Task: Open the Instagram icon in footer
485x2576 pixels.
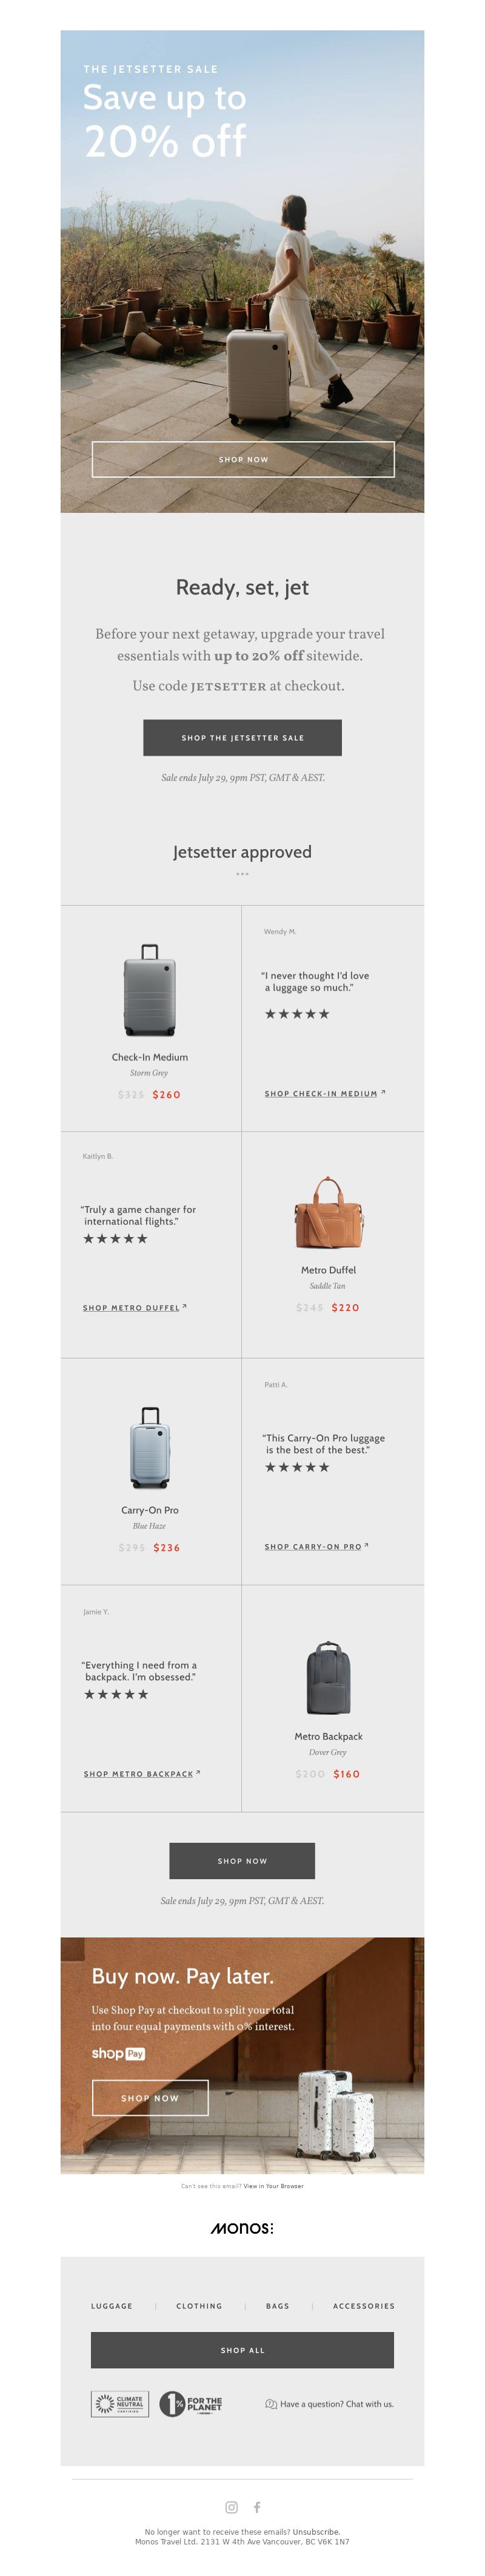Action: pos(232,2506)
